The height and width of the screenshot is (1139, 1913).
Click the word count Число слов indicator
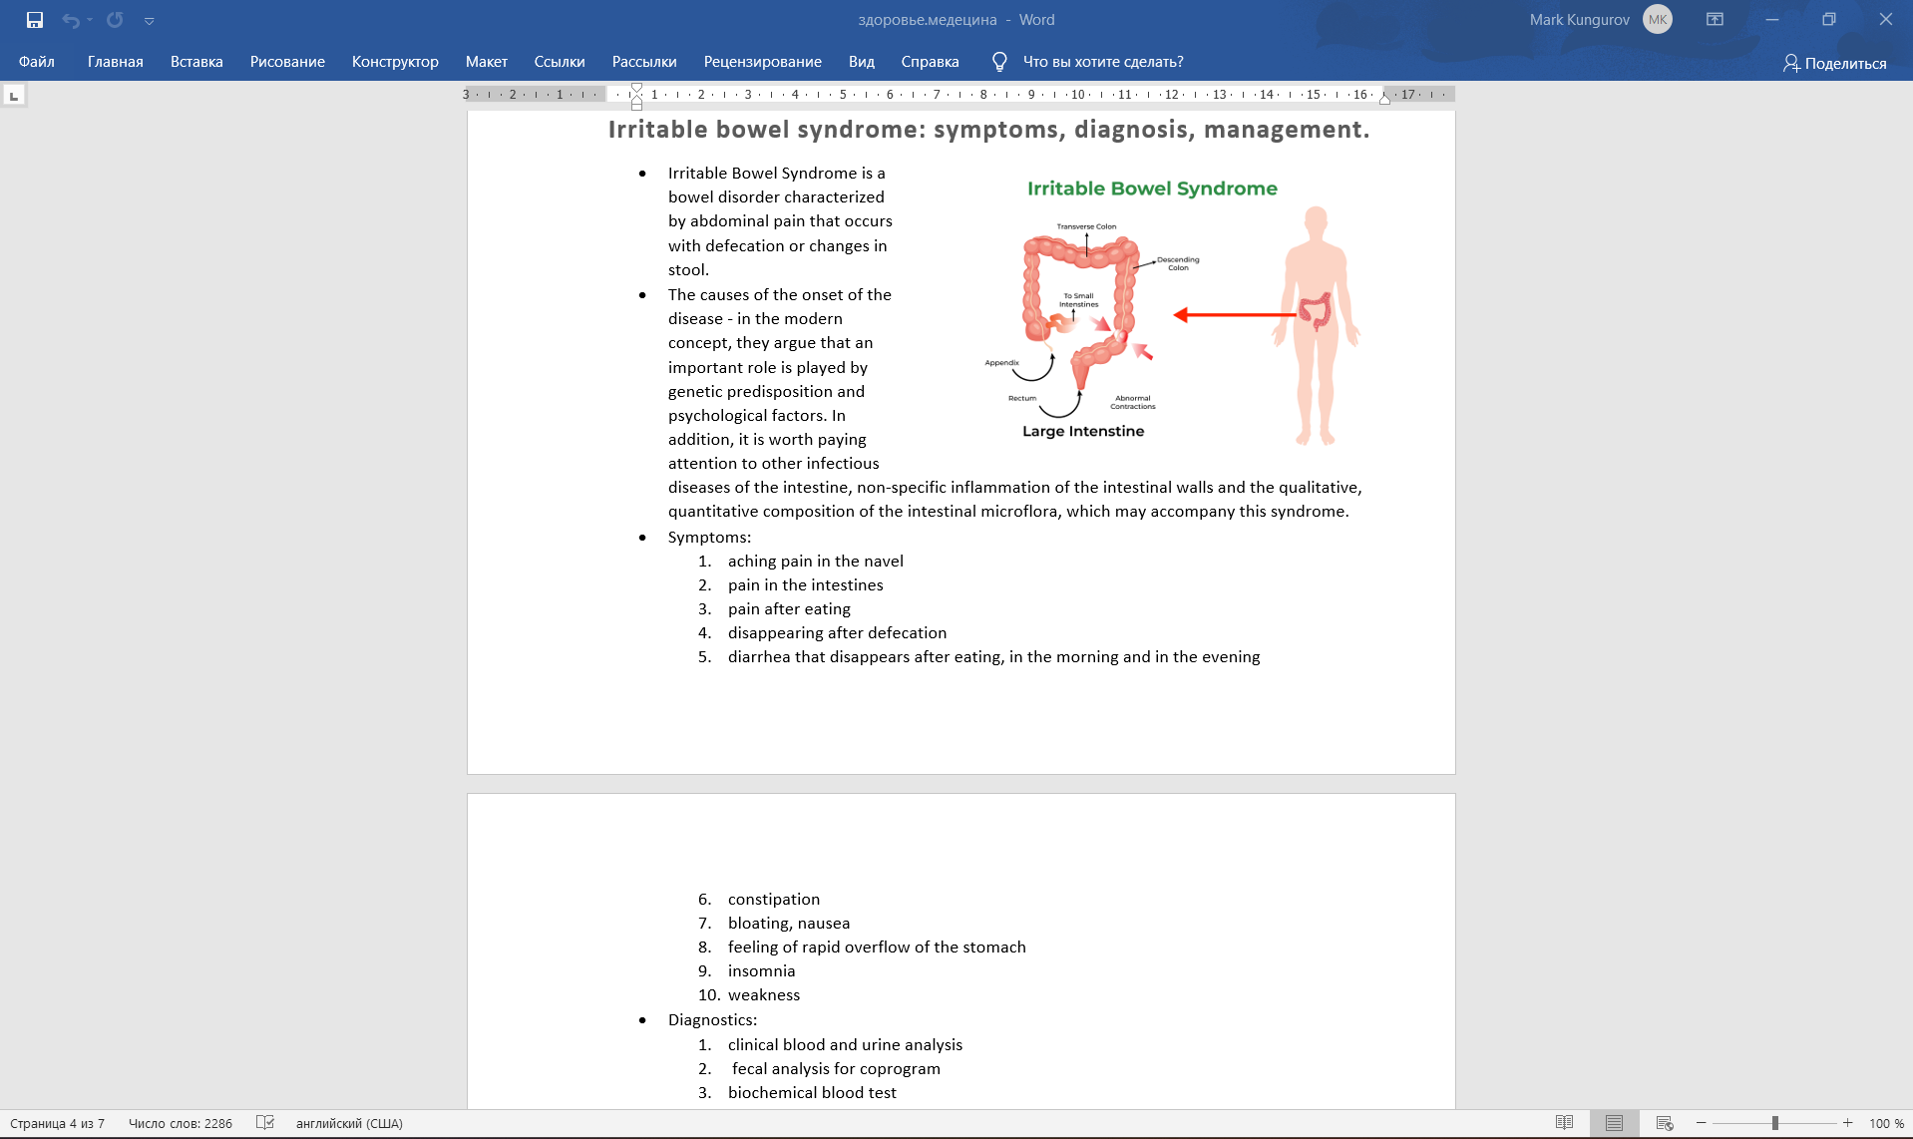(x=181, y=1123)
